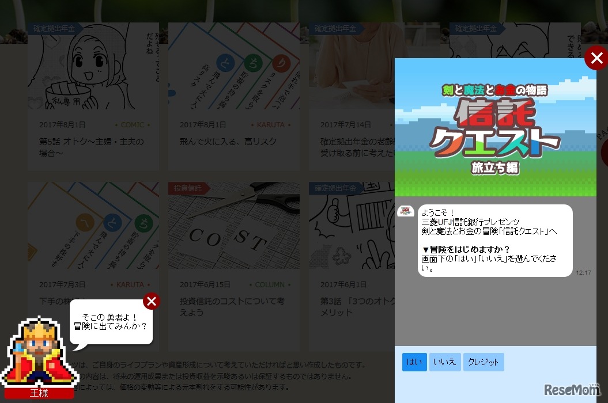Viewport: 608px width, 403px height.
Task: Dismiss the king's そこの勇者よ speech bubble
Action: (x=152, y=301)
